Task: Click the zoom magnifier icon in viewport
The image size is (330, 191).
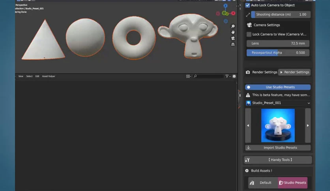Action: [x=233, y=26]
